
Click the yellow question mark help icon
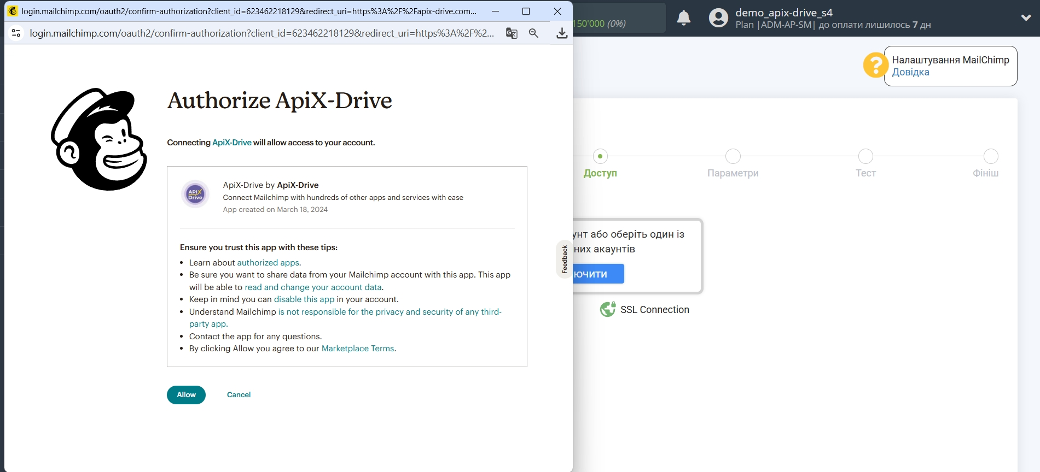(x=875, y=65)
